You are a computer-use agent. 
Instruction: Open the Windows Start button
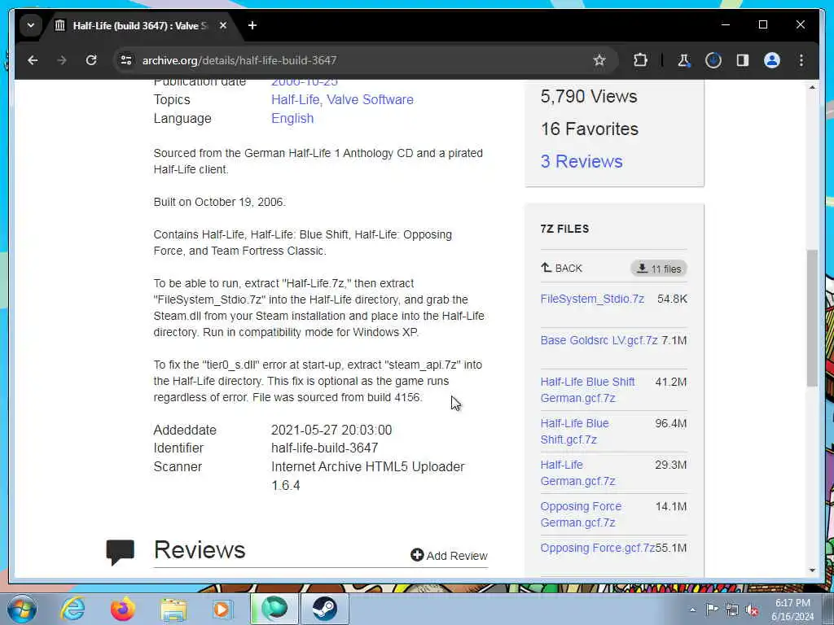tap(22, 609)
